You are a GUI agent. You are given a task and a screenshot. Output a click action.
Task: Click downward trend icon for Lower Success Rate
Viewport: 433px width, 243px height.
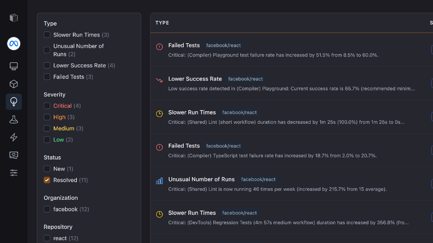point(159,80)
